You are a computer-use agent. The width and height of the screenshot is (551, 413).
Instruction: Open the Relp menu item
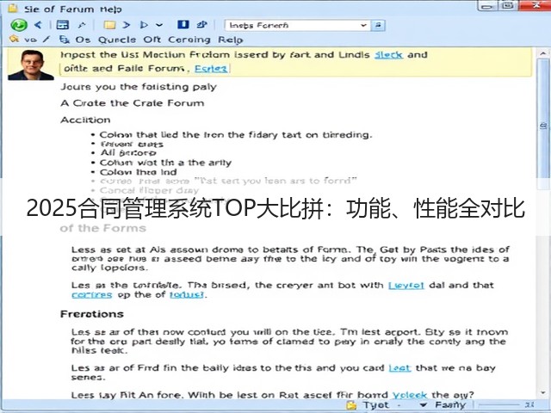(230, 40)
